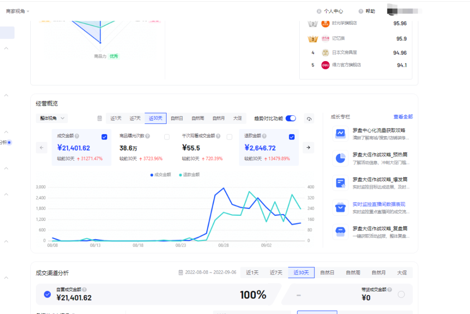
Task: Click calendar icon in 成交渠道分析
Action: 180,272
